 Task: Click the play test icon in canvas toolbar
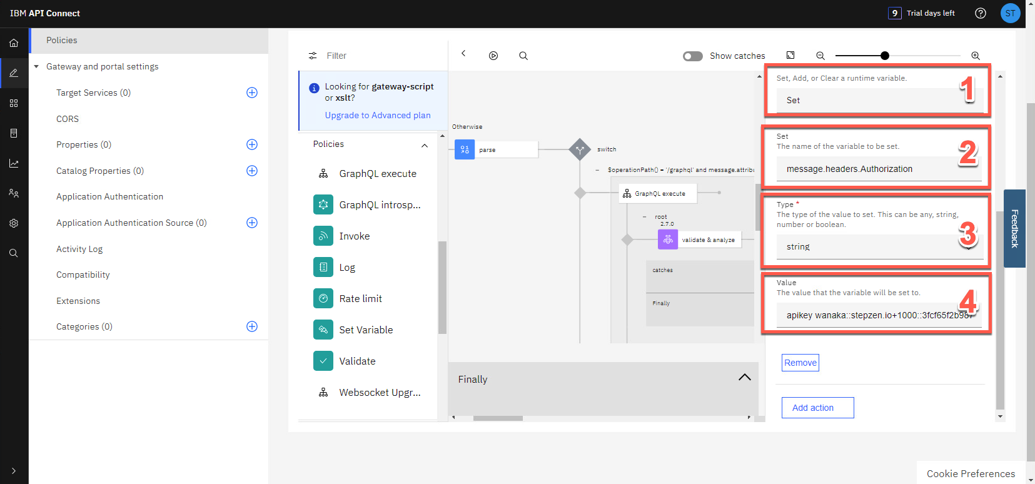(493, 56)
